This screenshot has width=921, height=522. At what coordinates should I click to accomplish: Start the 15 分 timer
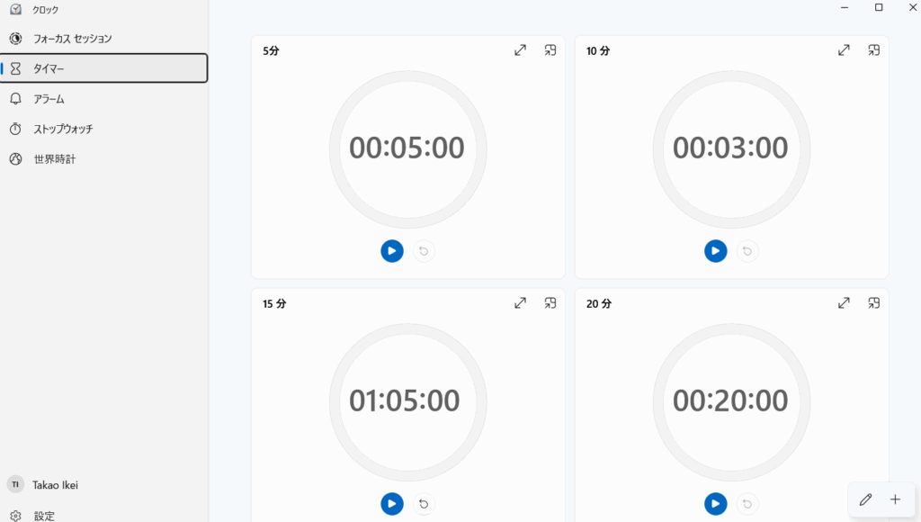pyautogui.click(x=392, y=504)
